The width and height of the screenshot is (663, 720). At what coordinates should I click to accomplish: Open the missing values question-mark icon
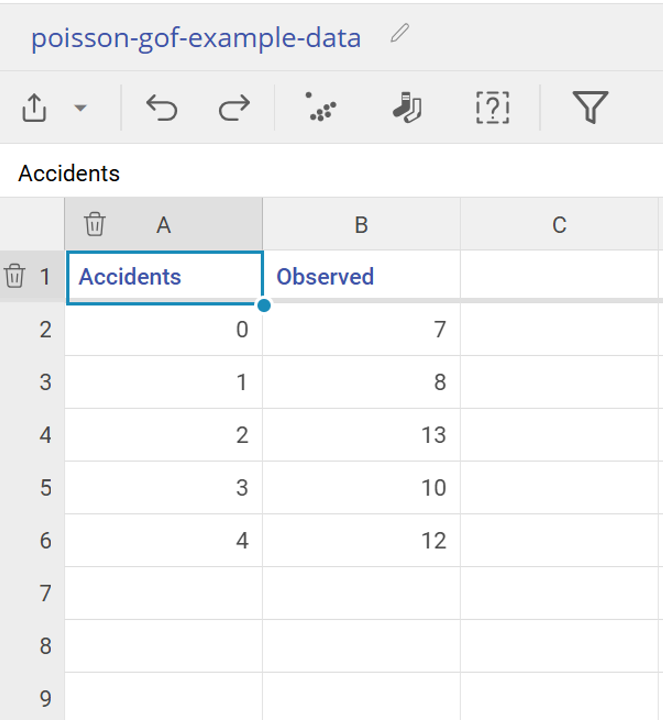(x=494, y=108)
